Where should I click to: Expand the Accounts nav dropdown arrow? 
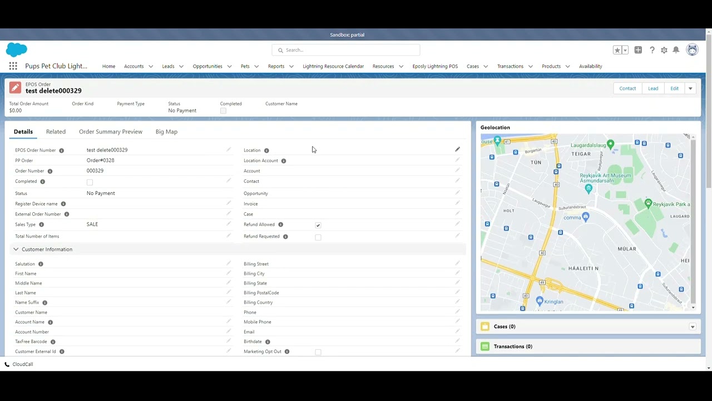click(151, 66)
